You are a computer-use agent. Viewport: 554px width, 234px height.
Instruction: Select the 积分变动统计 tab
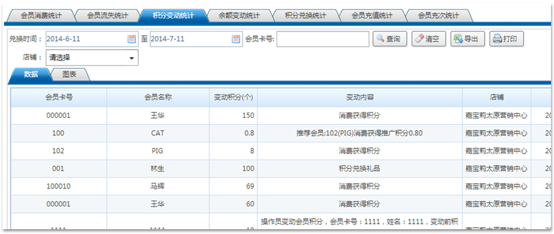173,16
